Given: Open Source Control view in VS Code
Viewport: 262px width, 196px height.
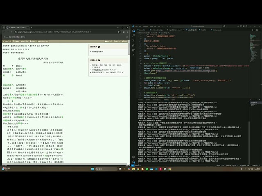Looking at the screenshot, I should pyautogui.click(x=133, y=40).
